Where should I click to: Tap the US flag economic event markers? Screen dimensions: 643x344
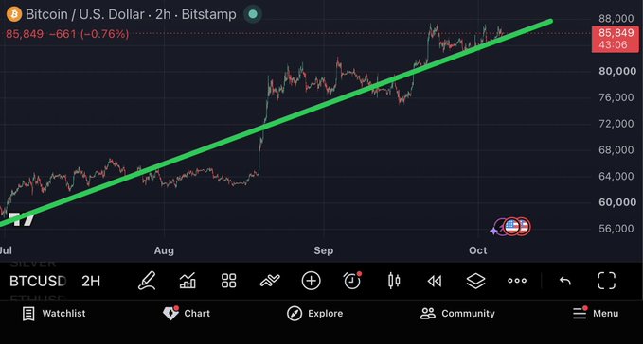[517, 227]
